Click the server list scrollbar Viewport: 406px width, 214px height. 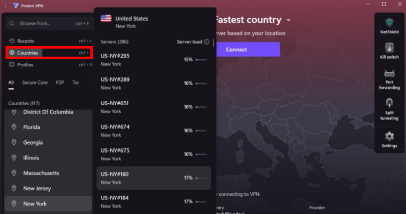tap(214, 43)
